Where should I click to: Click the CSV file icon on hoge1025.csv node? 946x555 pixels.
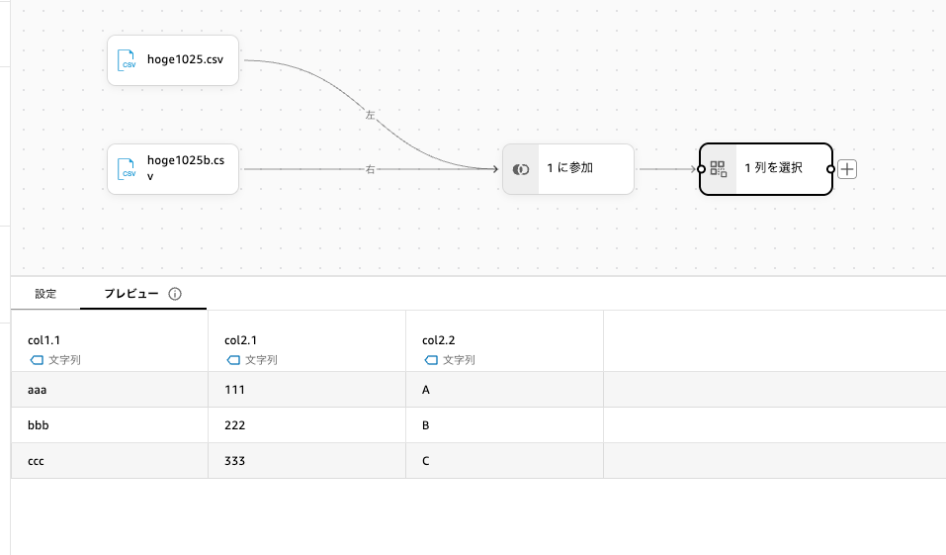coord(128,59)
